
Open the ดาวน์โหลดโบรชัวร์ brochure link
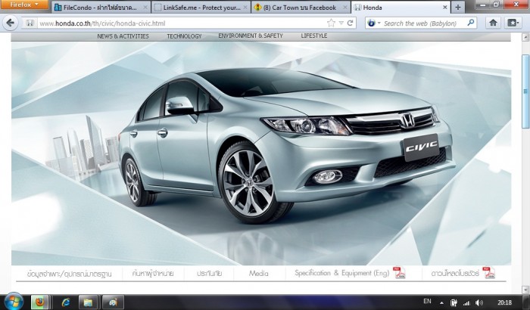pos(455,273)
